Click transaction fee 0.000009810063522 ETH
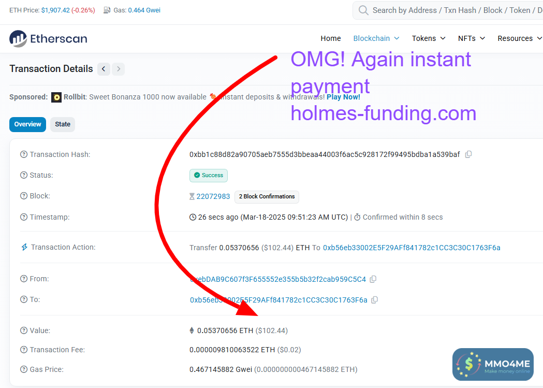 click(232, 350)
